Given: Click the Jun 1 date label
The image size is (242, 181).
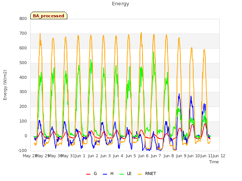Looking at the screenshot, I should [x=80, y=156].
